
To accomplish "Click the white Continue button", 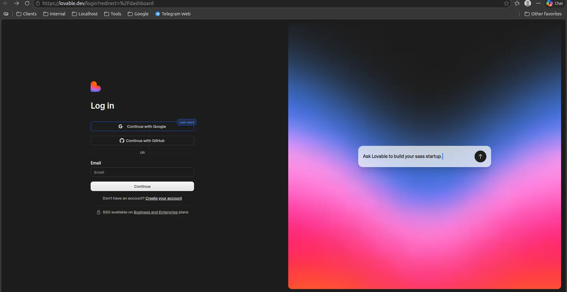I will tap(142, 186).
